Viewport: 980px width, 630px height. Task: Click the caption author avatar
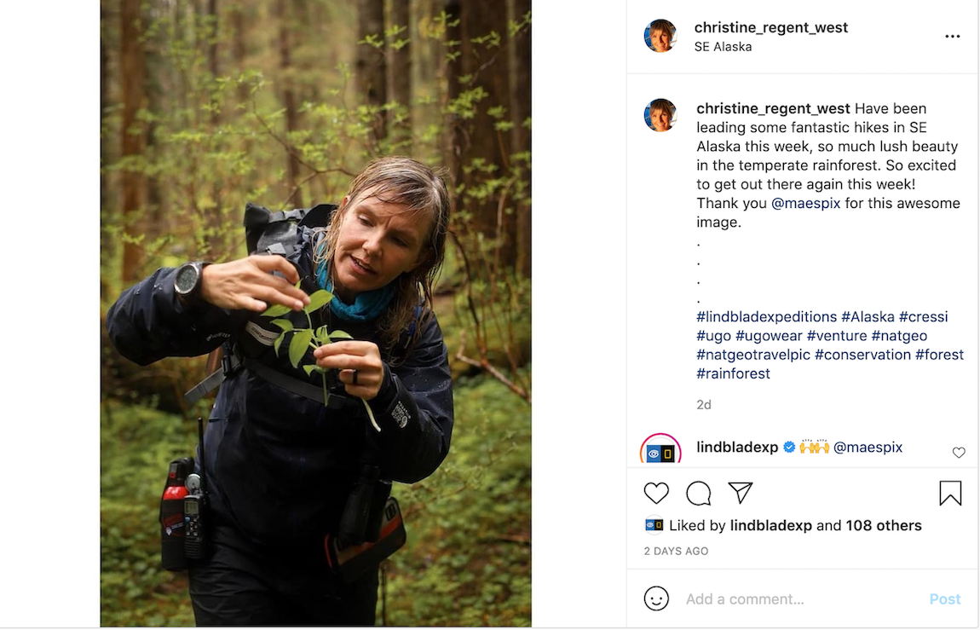[x=660, y=115]
